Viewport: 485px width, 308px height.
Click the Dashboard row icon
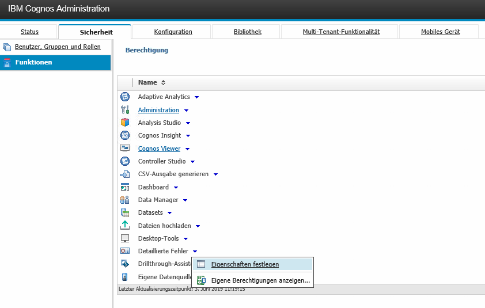(x=125, y=187)
